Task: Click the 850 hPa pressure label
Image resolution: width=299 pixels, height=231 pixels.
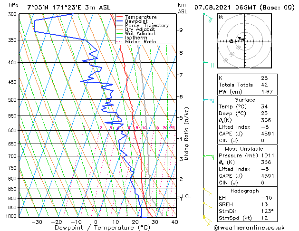Action: point(13,189)
